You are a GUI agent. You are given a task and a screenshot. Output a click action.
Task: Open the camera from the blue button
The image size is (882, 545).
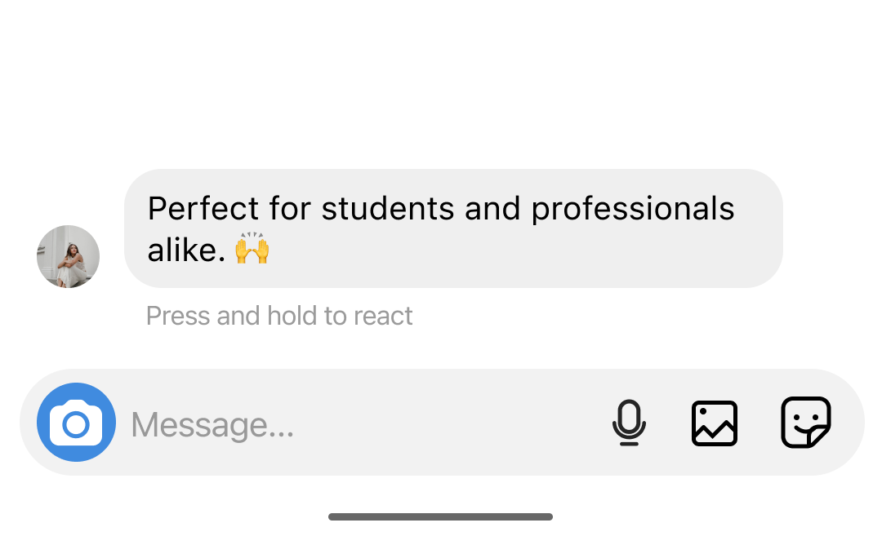[x=76, y=423]
